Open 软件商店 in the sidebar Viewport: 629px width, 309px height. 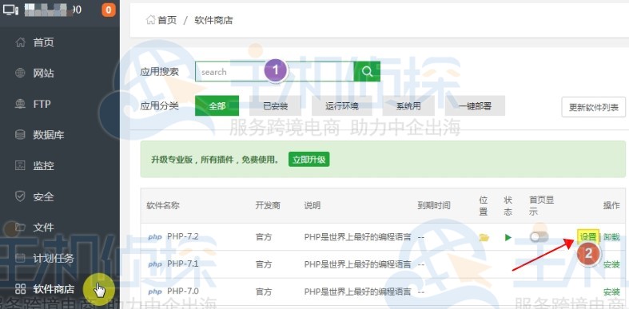54,289
